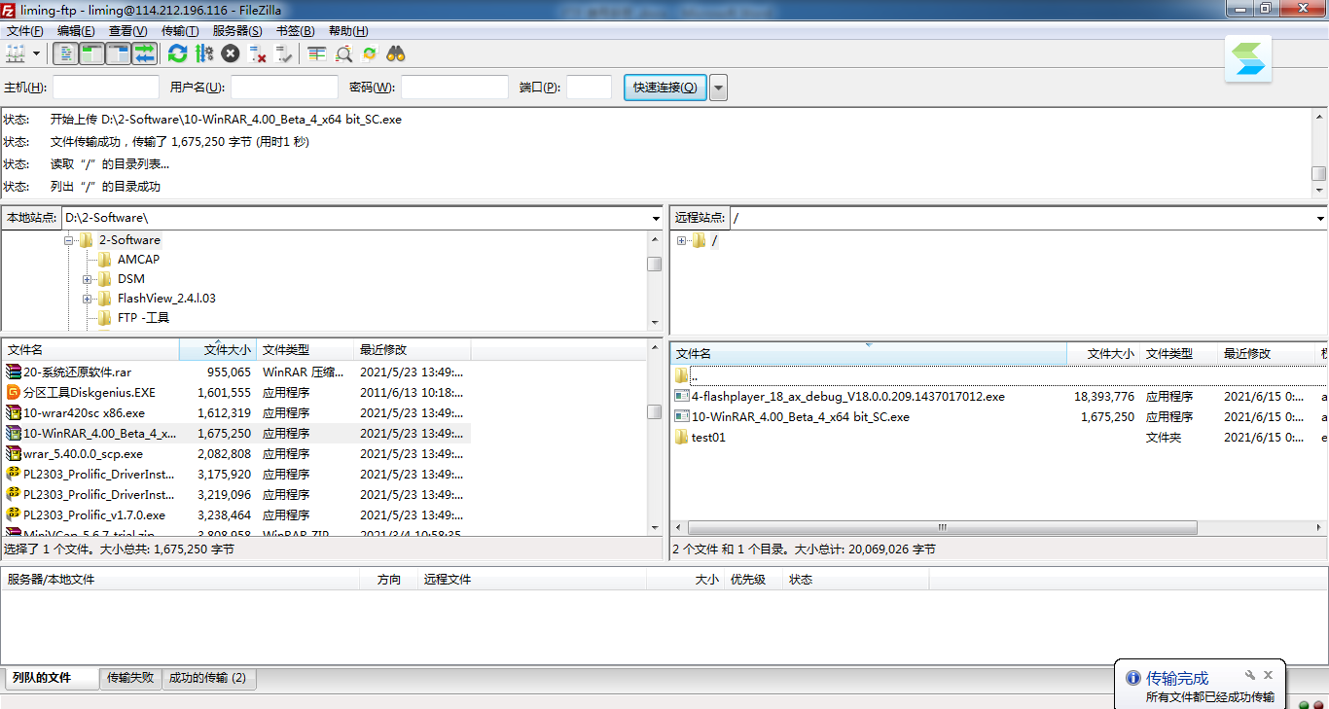
Task: Toggle the transfer queue display
Action: 144,53
